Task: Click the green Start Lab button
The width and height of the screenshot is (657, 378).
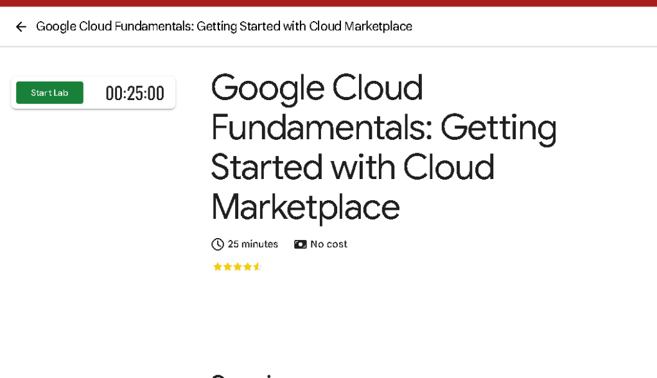Action: (x=49, y=92)
